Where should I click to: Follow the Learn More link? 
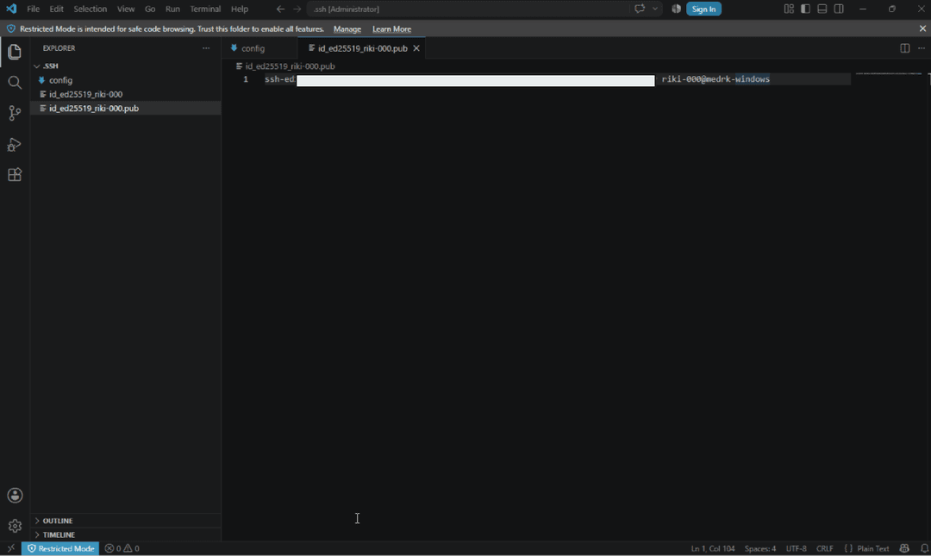tap(391, 29)
